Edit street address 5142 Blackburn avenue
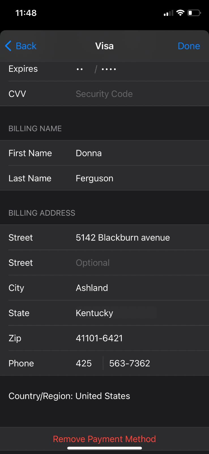 pos(123,237)
